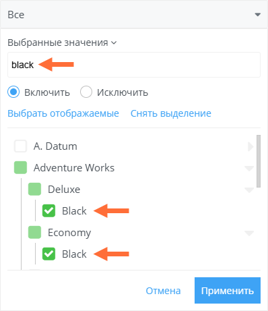Image resolution: width=268 pixels, height=311 pixels.
Task: Toggle the Adventure Works checkbox
Action: tap(20, 168)
